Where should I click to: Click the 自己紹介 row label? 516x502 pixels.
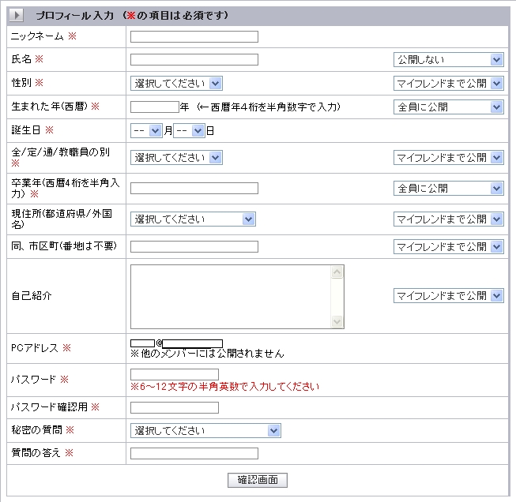tap(32, 295)
